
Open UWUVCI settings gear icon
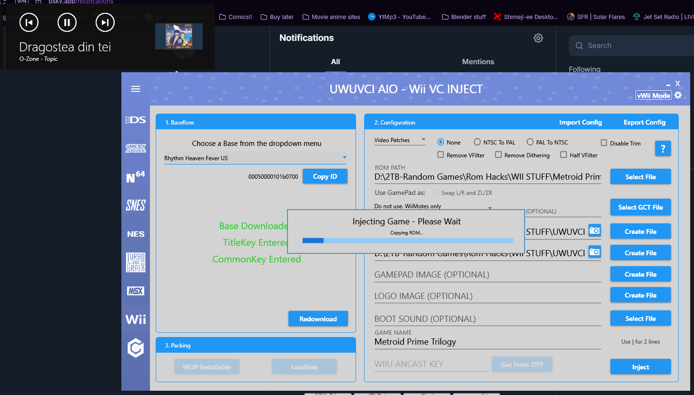tap(678, 95)
